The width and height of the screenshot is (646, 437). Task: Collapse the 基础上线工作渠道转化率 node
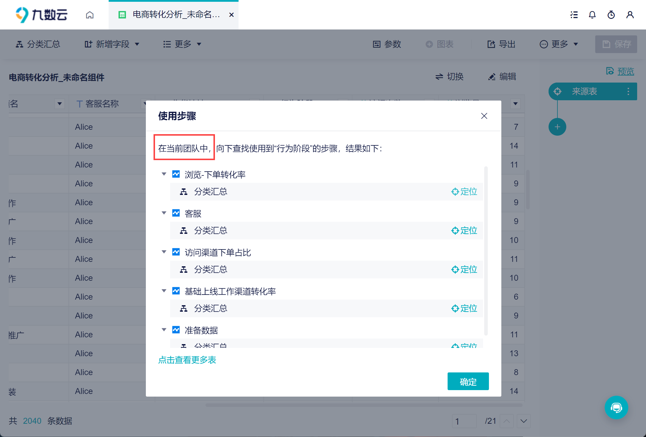pyautogui.click(x=164, y=291)
